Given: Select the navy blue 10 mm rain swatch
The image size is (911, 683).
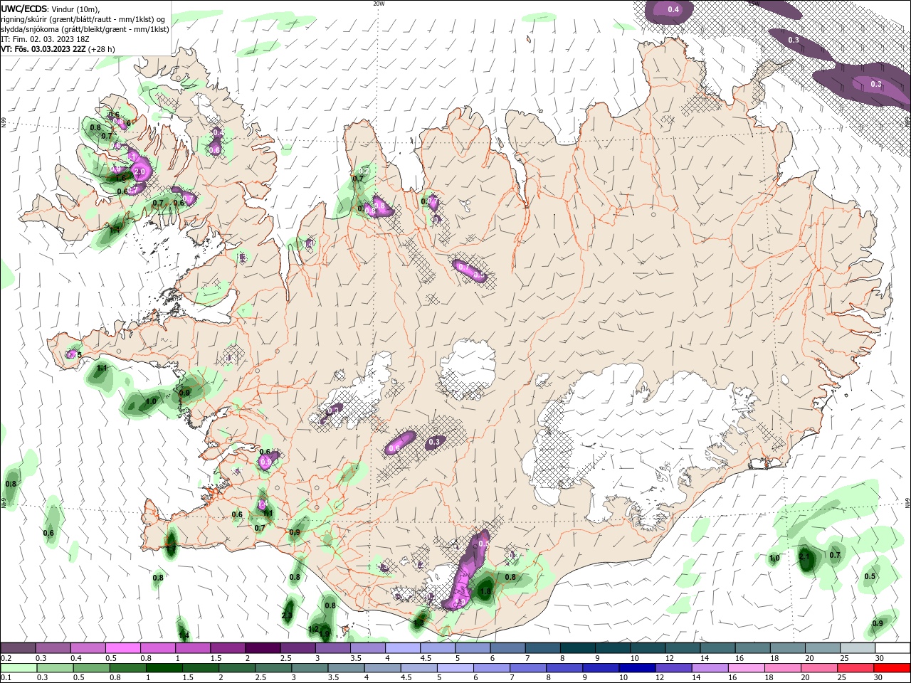Looking at the screenshot, I should click(637, 668).
